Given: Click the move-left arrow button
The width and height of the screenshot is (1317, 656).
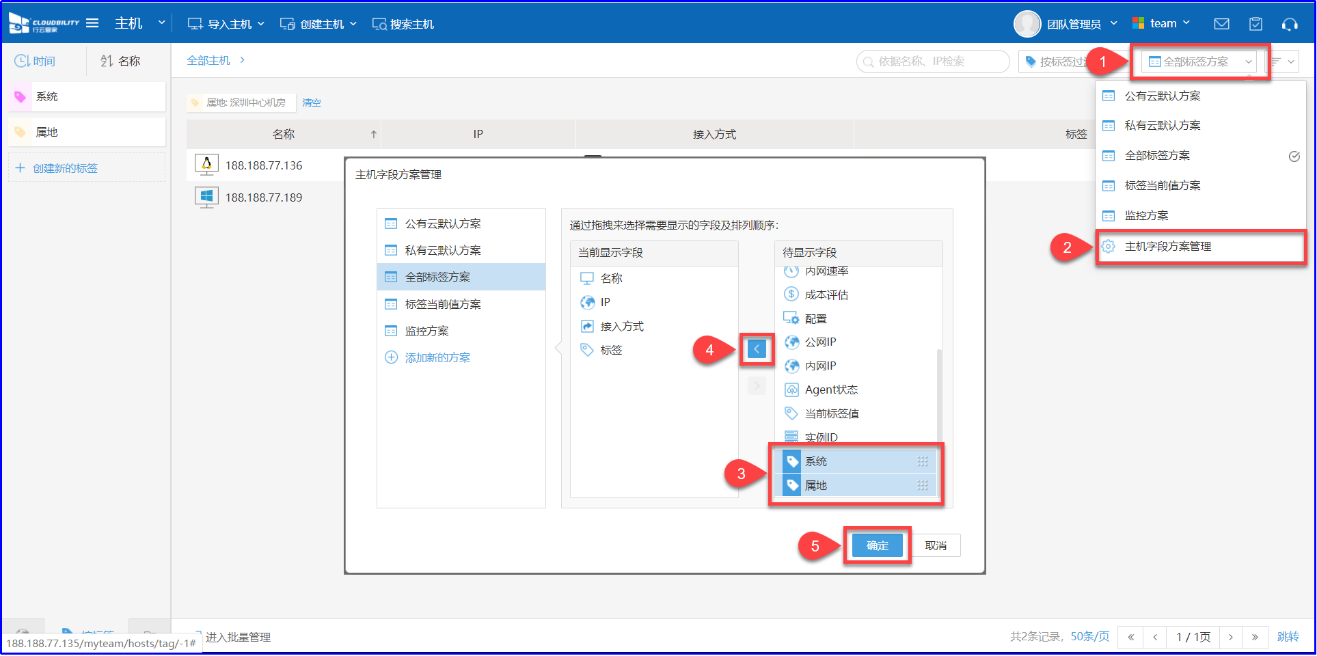Looking at the screenshot, I should pyautogui.click(x=757, y=349).
